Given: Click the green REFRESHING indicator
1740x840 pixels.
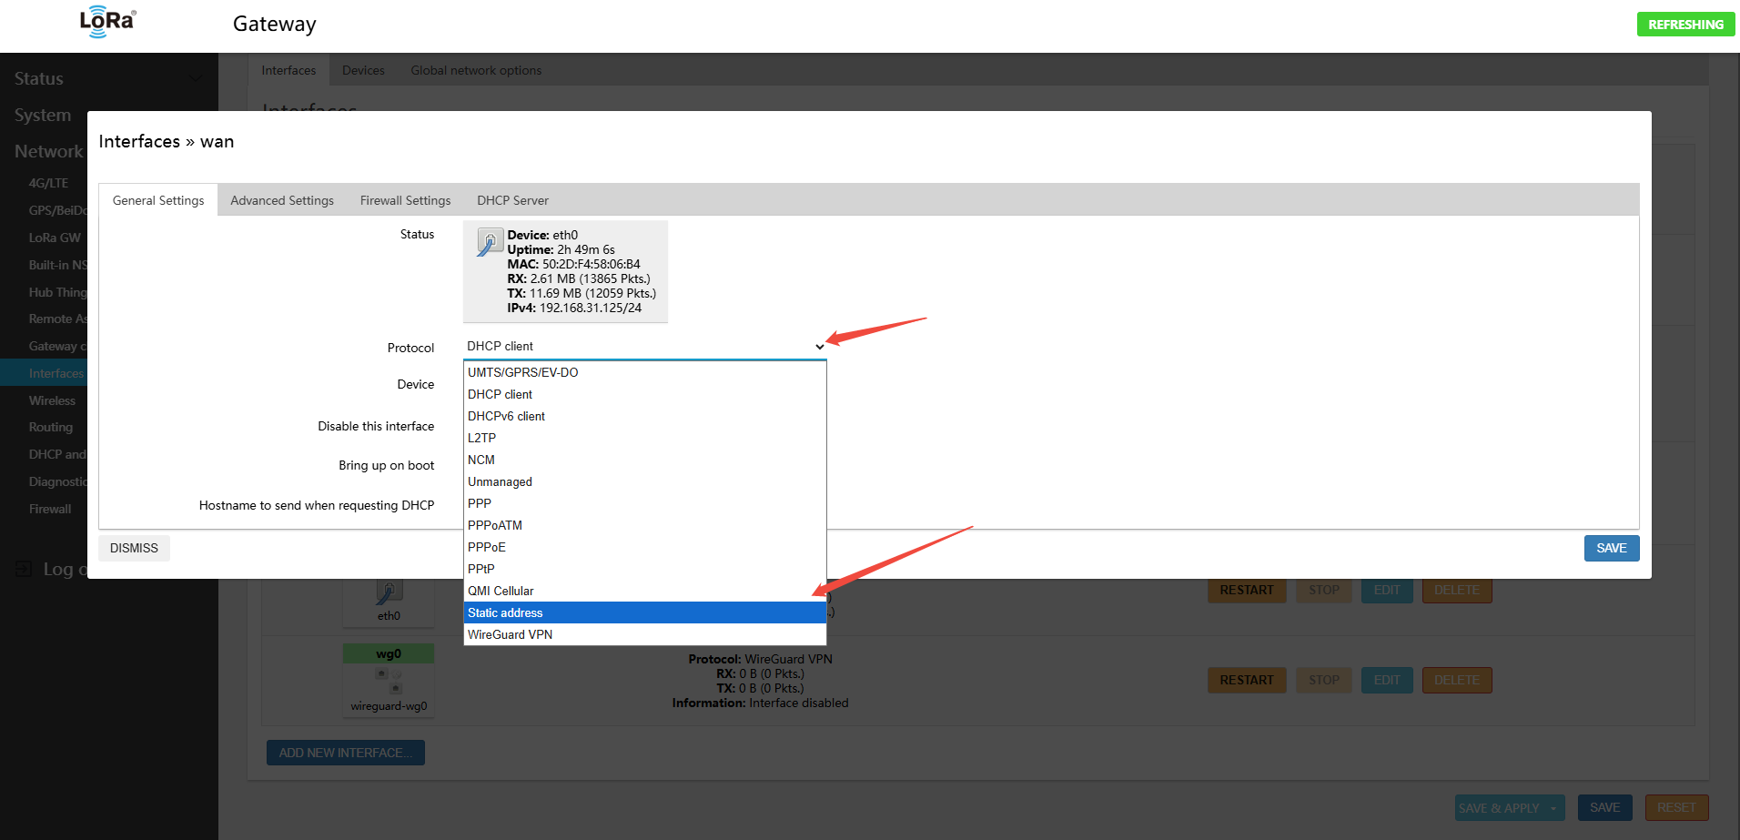Looking at the screenshot, I should coord(1685,25).
